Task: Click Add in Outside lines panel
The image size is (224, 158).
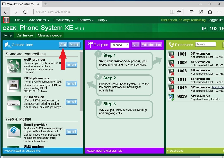Action: [x=63, y=45]
